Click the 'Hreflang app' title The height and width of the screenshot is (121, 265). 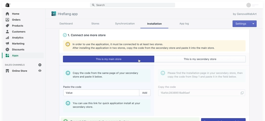[x=68, y=14]
